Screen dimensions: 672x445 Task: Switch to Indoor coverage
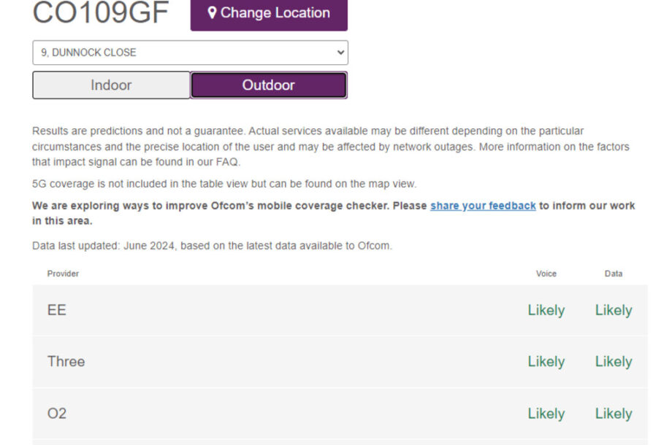[x=112, y=85]
